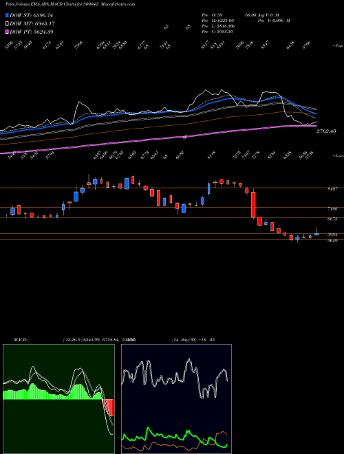Click the 'Pre C: 3933.30' value
The image size is (344, 454).
coord(217,32)
